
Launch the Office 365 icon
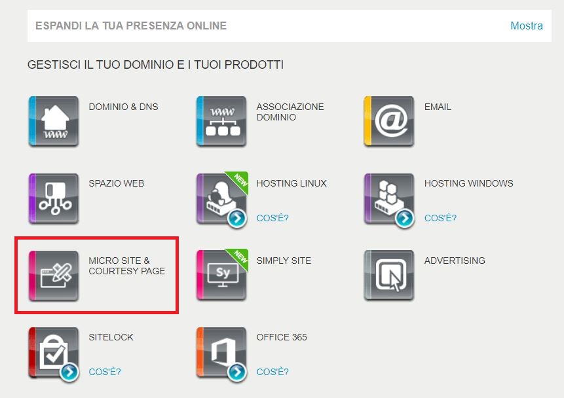coord(221,353)
